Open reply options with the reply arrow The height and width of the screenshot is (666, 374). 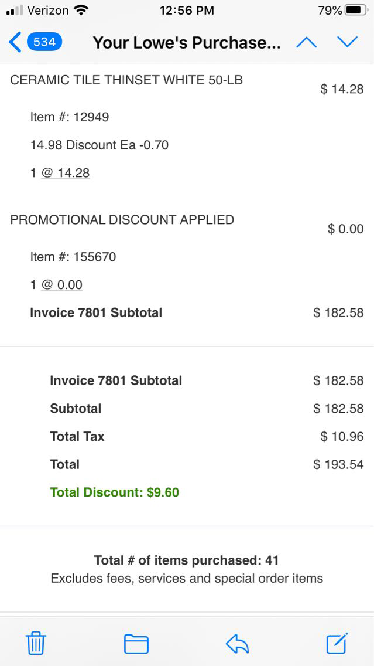click(x=237, y=644)
